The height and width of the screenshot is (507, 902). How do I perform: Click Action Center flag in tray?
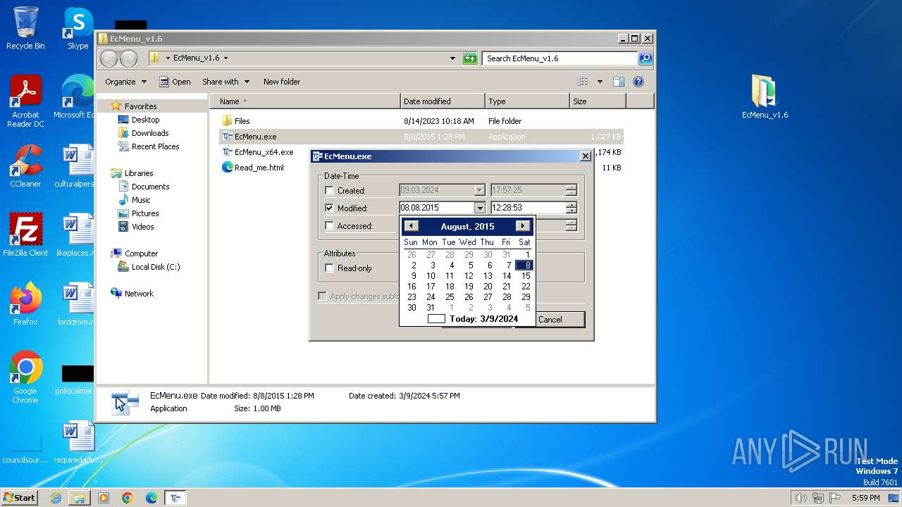(835, 498)
